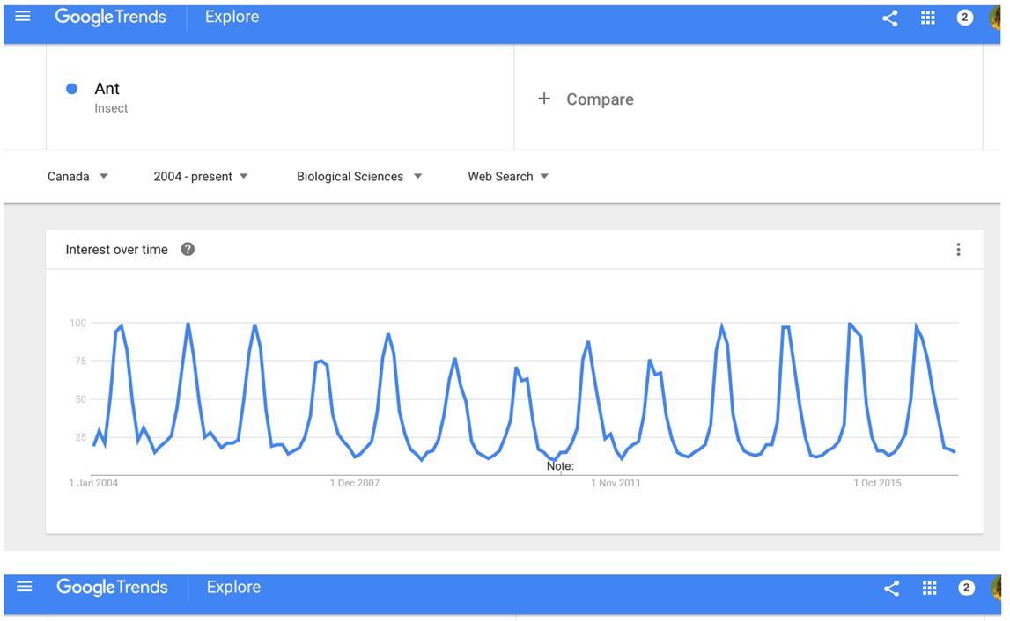The height and width of the screenshot is (621, 1010).
Task: Select the Ant Insect search term box
Action: tap(280, 97)
